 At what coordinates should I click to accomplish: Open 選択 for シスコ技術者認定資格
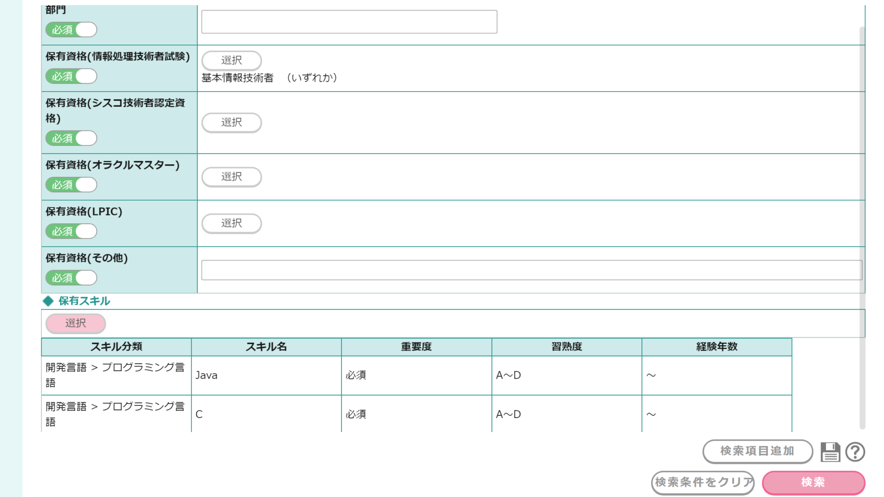[x=232, y=122]
